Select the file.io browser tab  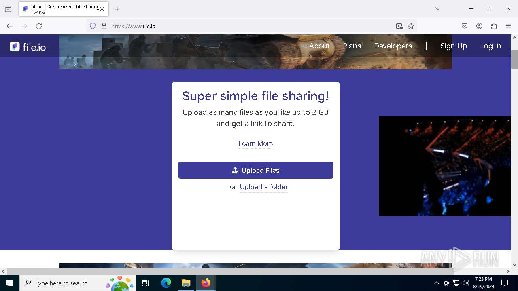64,9
